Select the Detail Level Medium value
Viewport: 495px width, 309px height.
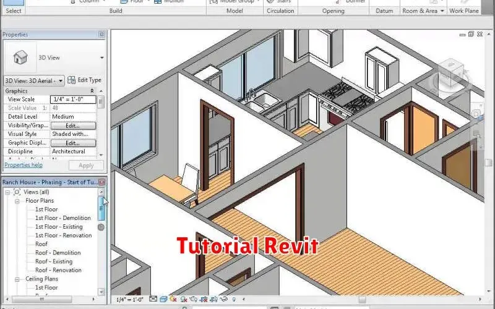click(x=73, y=117)
